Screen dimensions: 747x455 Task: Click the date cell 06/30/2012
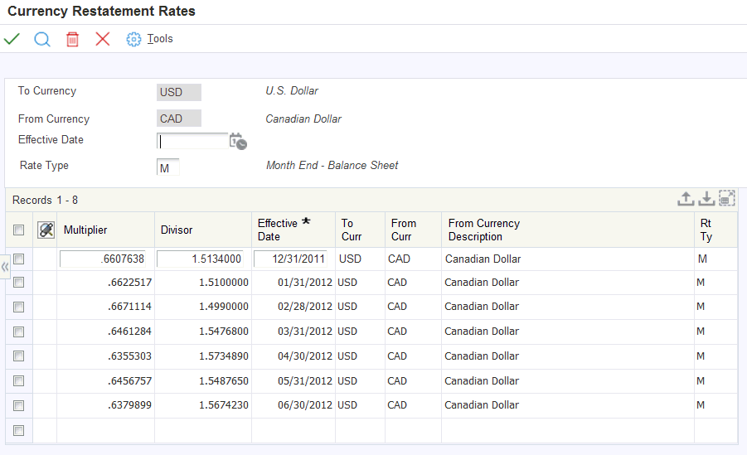point(305,405)
